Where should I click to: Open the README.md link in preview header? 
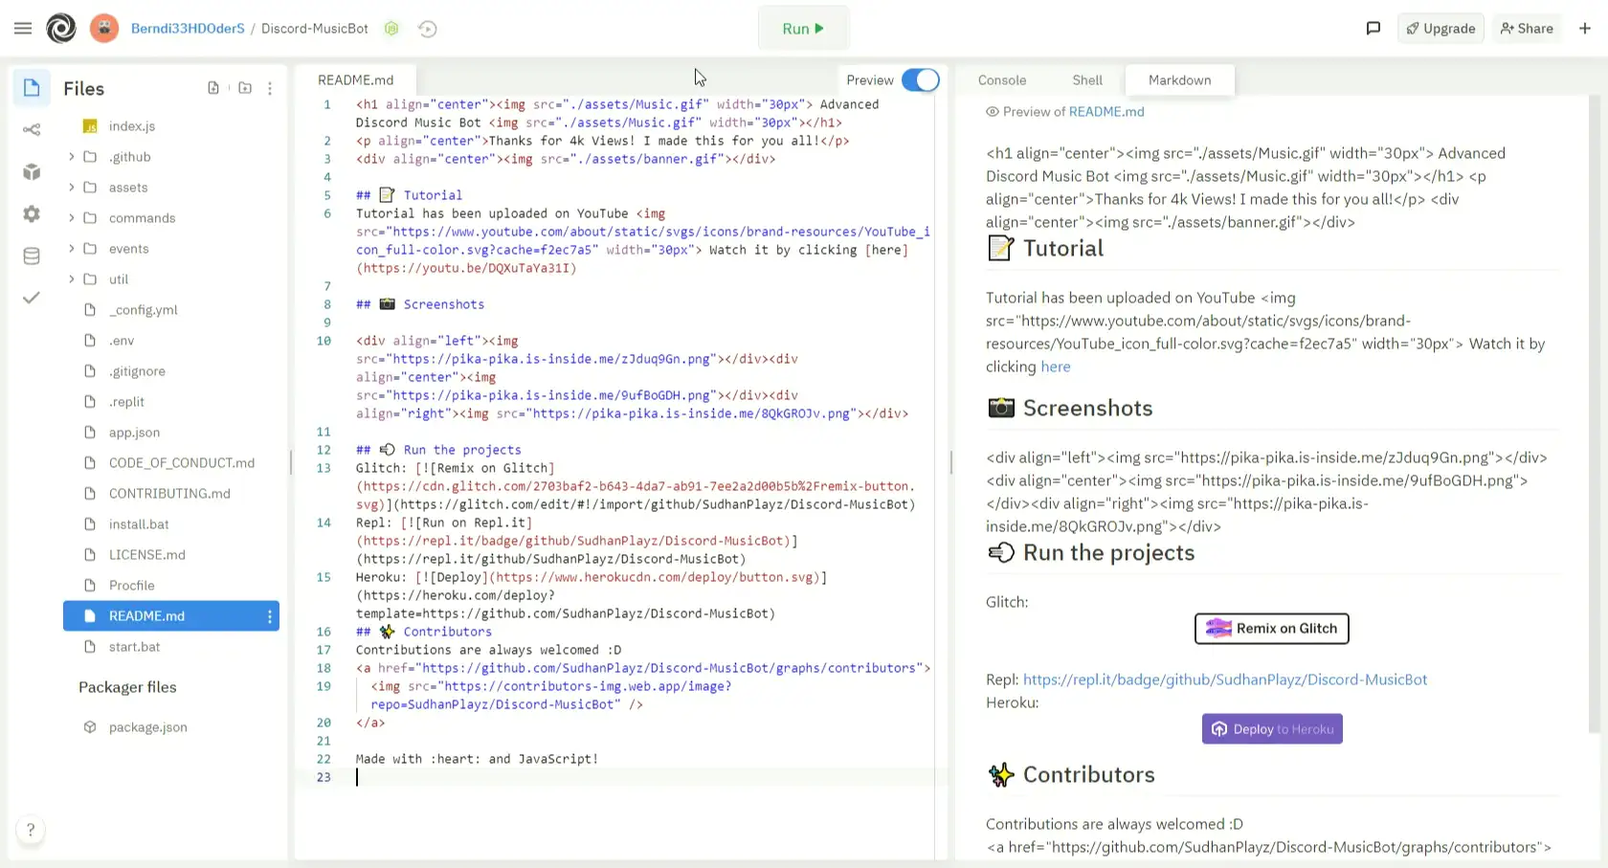1106,112
